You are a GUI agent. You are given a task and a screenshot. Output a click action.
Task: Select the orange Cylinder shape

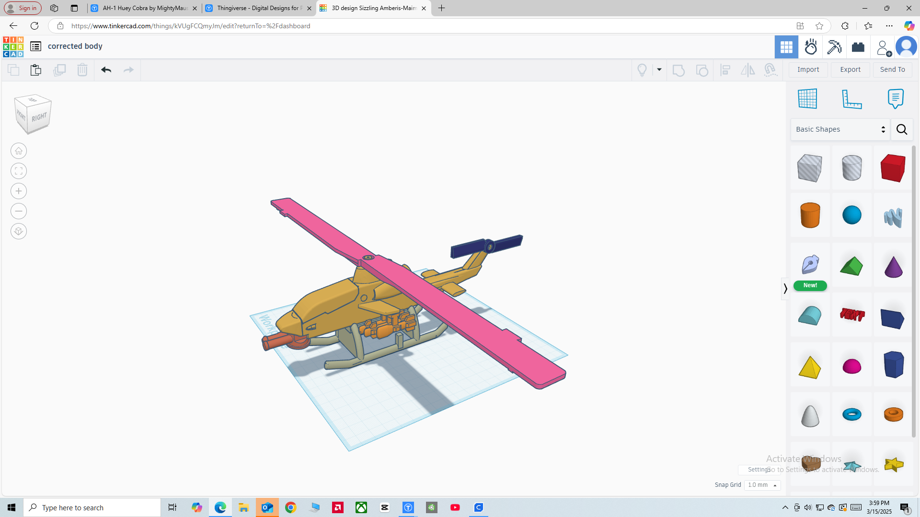point(810,215)
